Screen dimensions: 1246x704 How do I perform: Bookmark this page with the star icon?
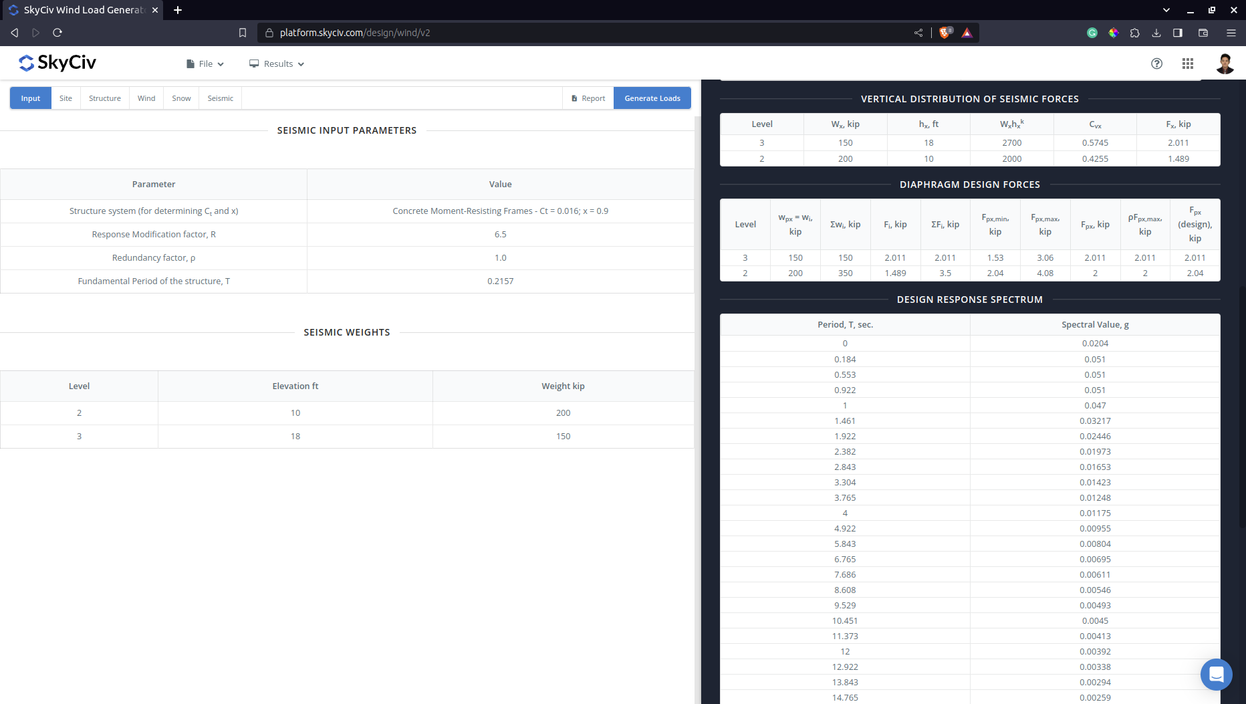click(243, 32)
